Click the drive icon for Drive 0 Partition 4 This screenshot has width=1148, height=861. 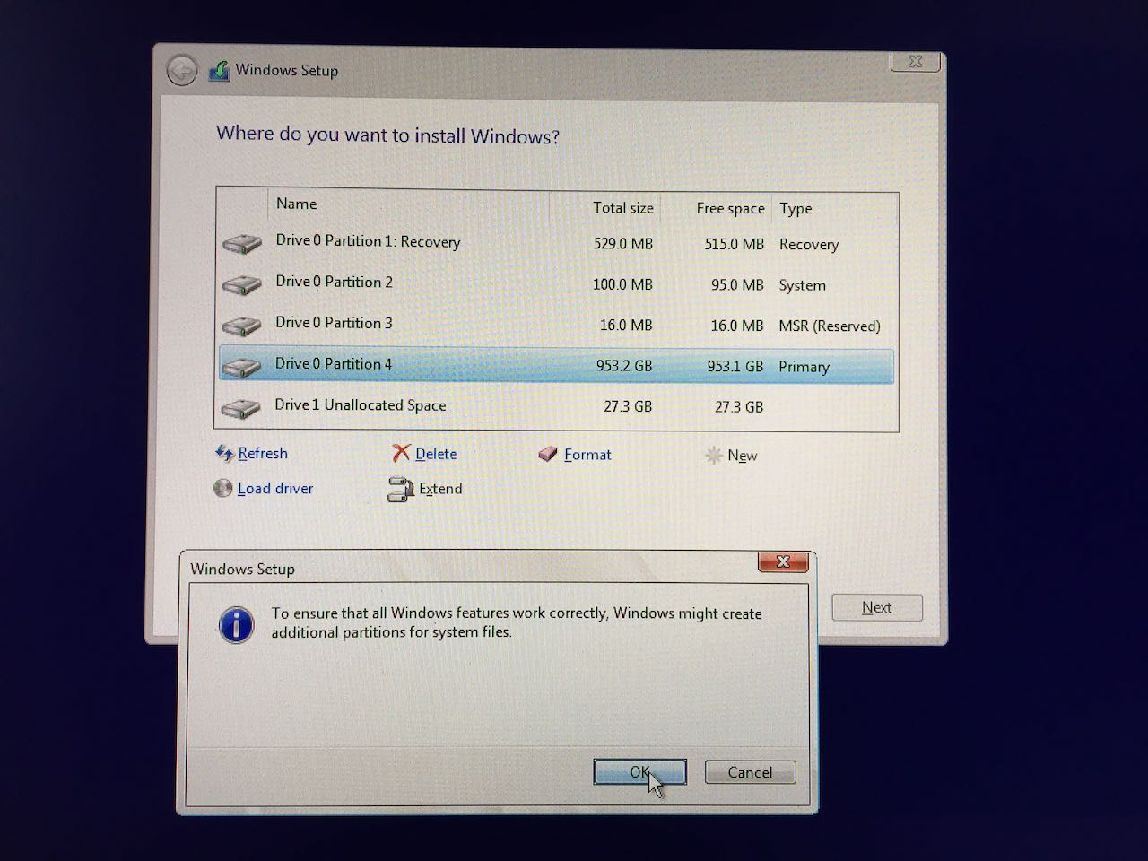coord(241,367)
